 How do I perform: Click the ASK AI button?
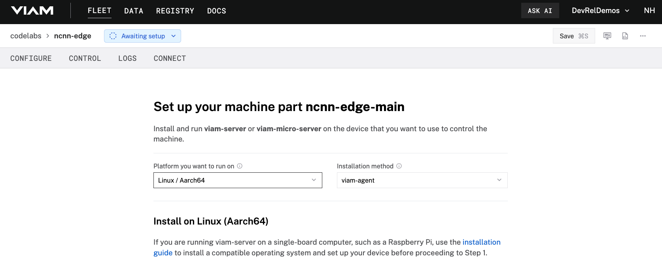coord(540,11)
